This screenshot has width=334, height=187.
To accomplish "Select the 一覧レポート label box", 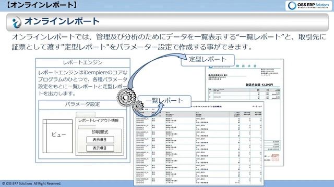I will point(164,101).
